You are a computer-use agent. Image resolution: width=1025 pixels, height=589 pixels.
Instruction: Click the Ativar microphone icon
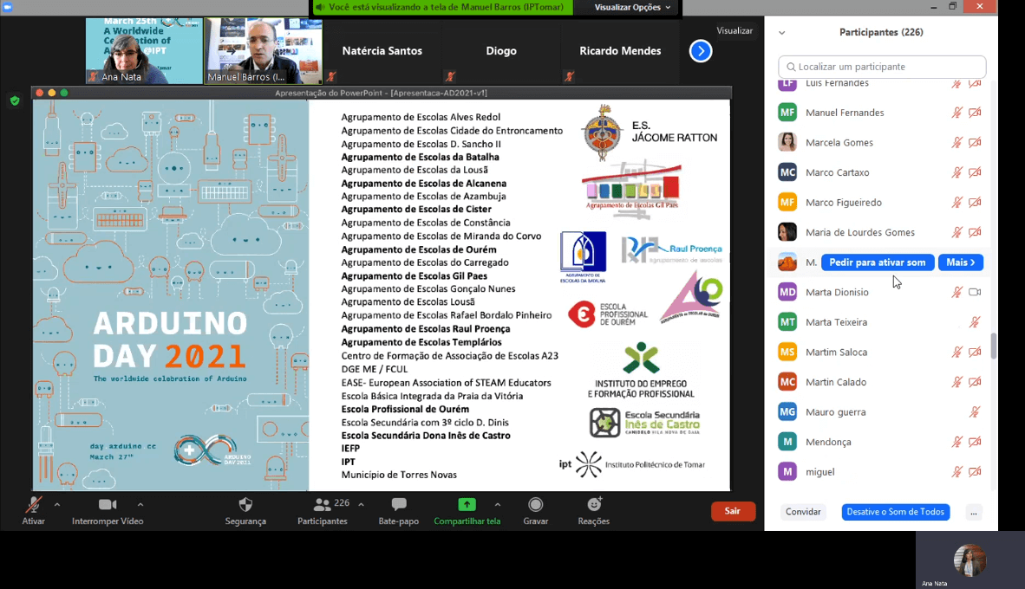(x=33, y=505)
